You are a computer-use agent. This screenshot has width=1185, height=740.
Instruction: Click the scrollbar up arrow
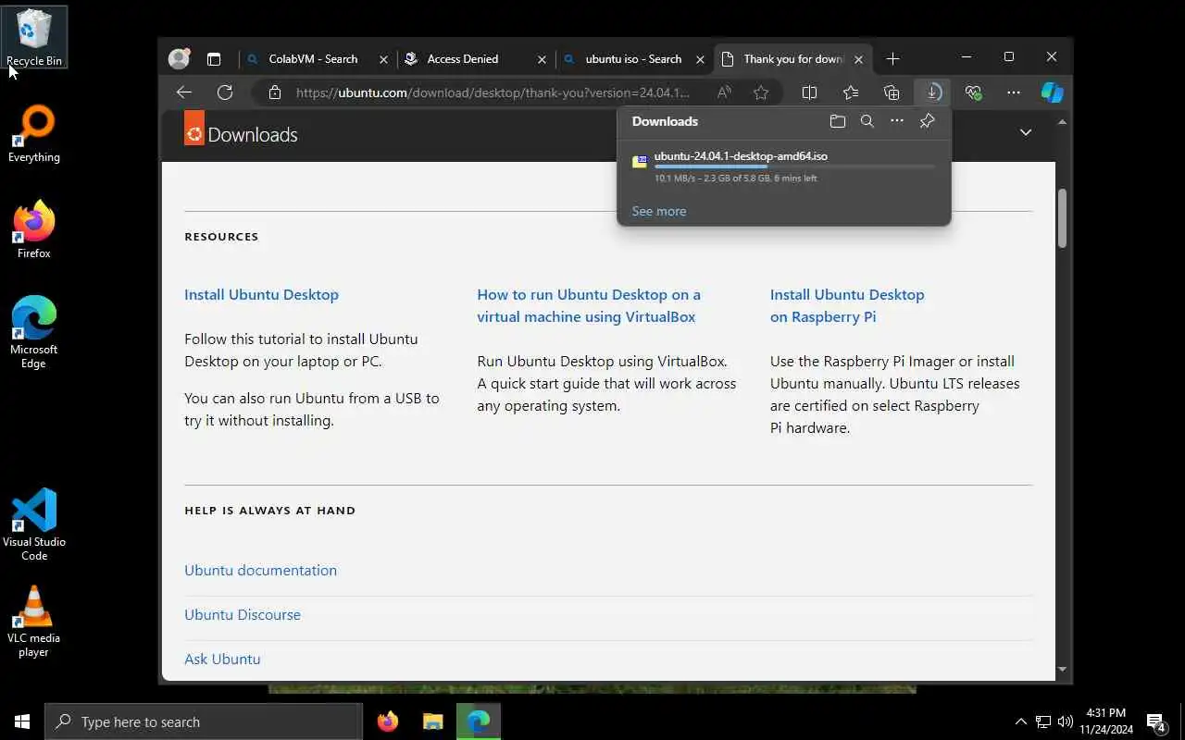1062,122
